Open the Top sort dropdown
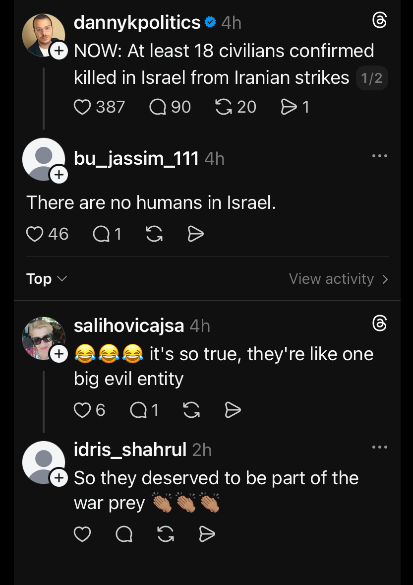 pos(46,279)
